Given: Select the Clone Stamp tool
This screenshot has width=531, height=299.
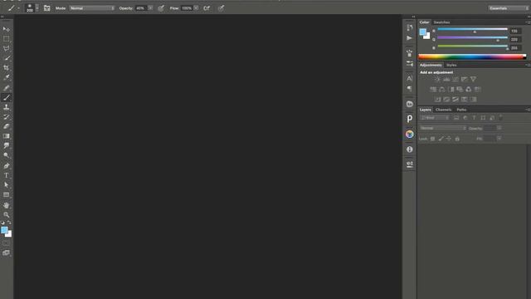Looking at the screenshot, I should 7,107.
